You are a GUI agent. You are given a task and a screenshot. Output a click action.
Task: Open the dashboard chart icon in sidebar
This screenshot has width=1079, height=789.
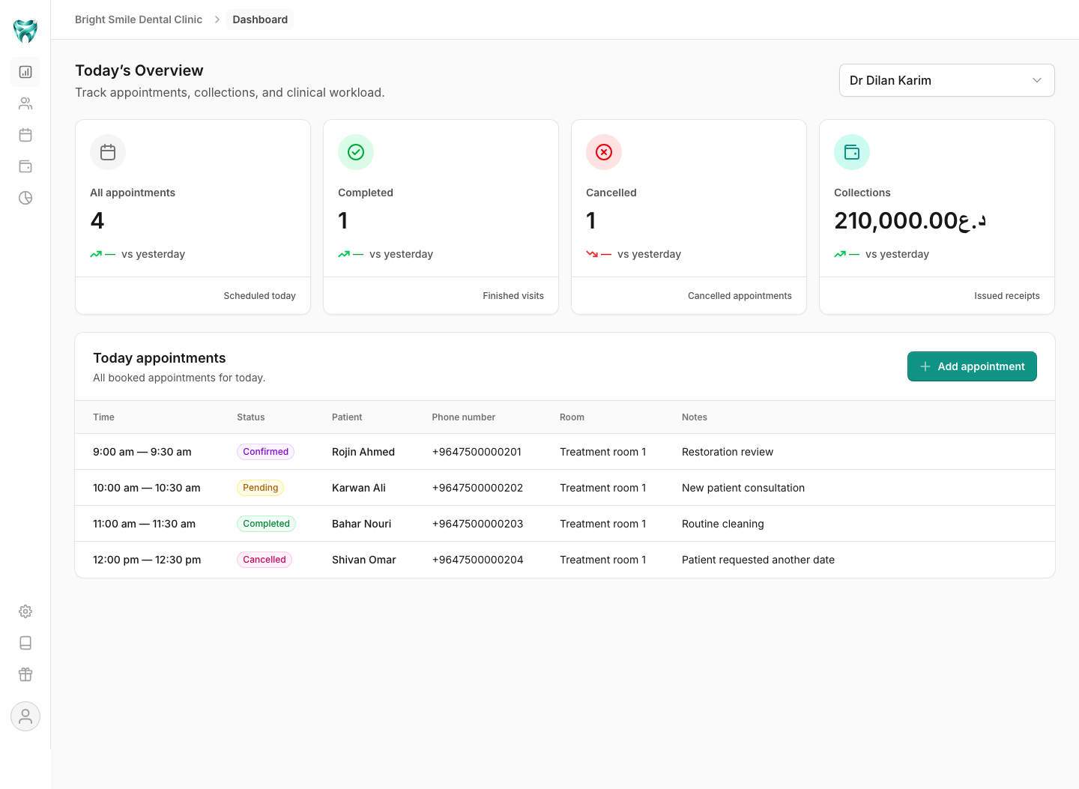tap(25, 72)
